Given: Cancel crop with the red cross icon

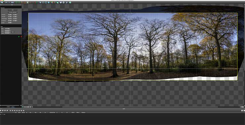Looking at the screenshot, I should [21, 36].
